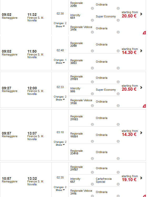The image size is (148, 197).
Task: Open info icon for Regionale Veloce 3150
Action: point(92,106)
